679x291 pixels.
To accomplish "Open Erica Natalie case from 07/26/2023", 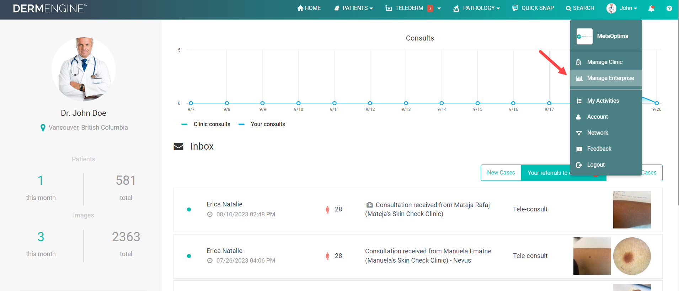I will (x=418, y=256).
